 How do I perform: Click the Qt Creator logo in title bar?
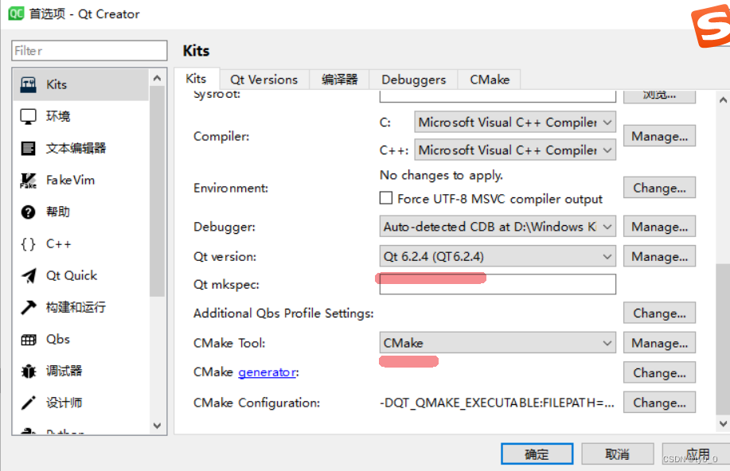[16, 14]
